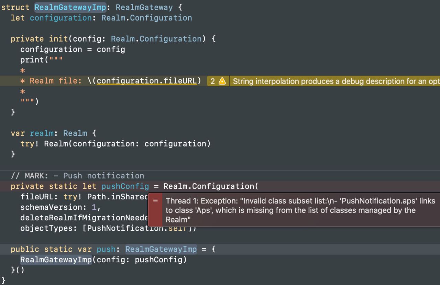
Task: Click the MARK Push notification comment
Action: [77, 176]
